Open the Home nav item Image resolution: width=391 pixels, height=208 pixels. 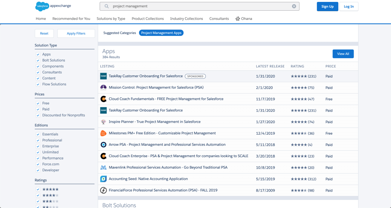(41, 19)
